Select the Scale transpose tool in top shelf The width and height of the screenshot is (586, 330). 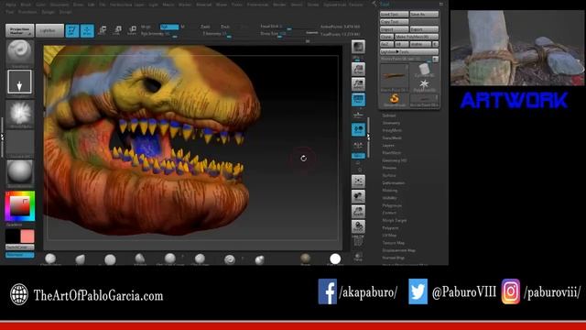point(117,30)
